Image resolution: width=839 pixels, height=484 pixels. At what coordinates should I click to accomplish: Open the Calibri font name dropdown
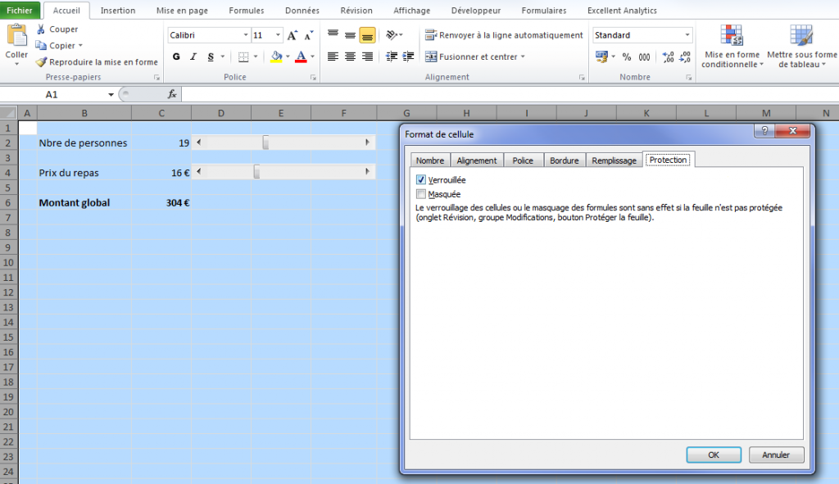(246, 35)
